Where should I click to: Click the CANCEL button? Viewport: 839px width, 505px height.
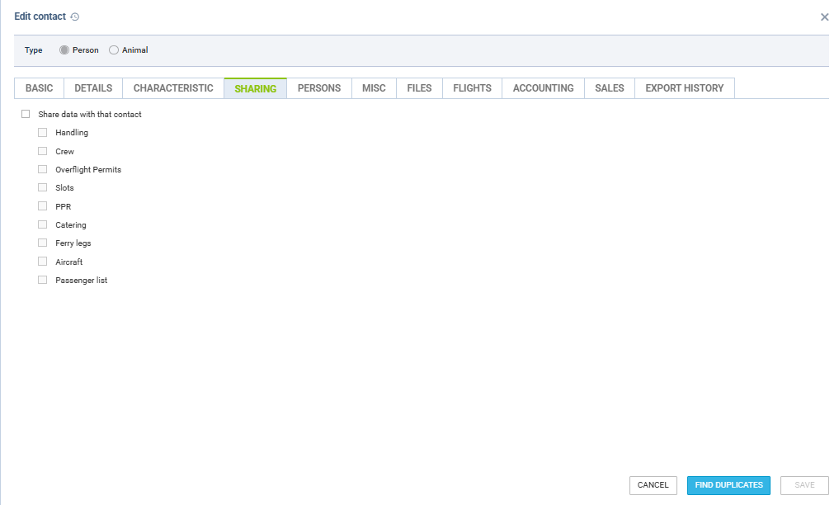[x=653, y=485]
